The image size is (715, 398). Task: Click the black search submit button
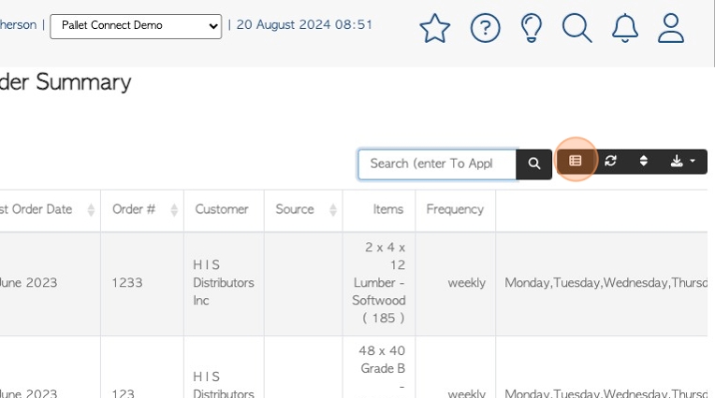(534, 163)
